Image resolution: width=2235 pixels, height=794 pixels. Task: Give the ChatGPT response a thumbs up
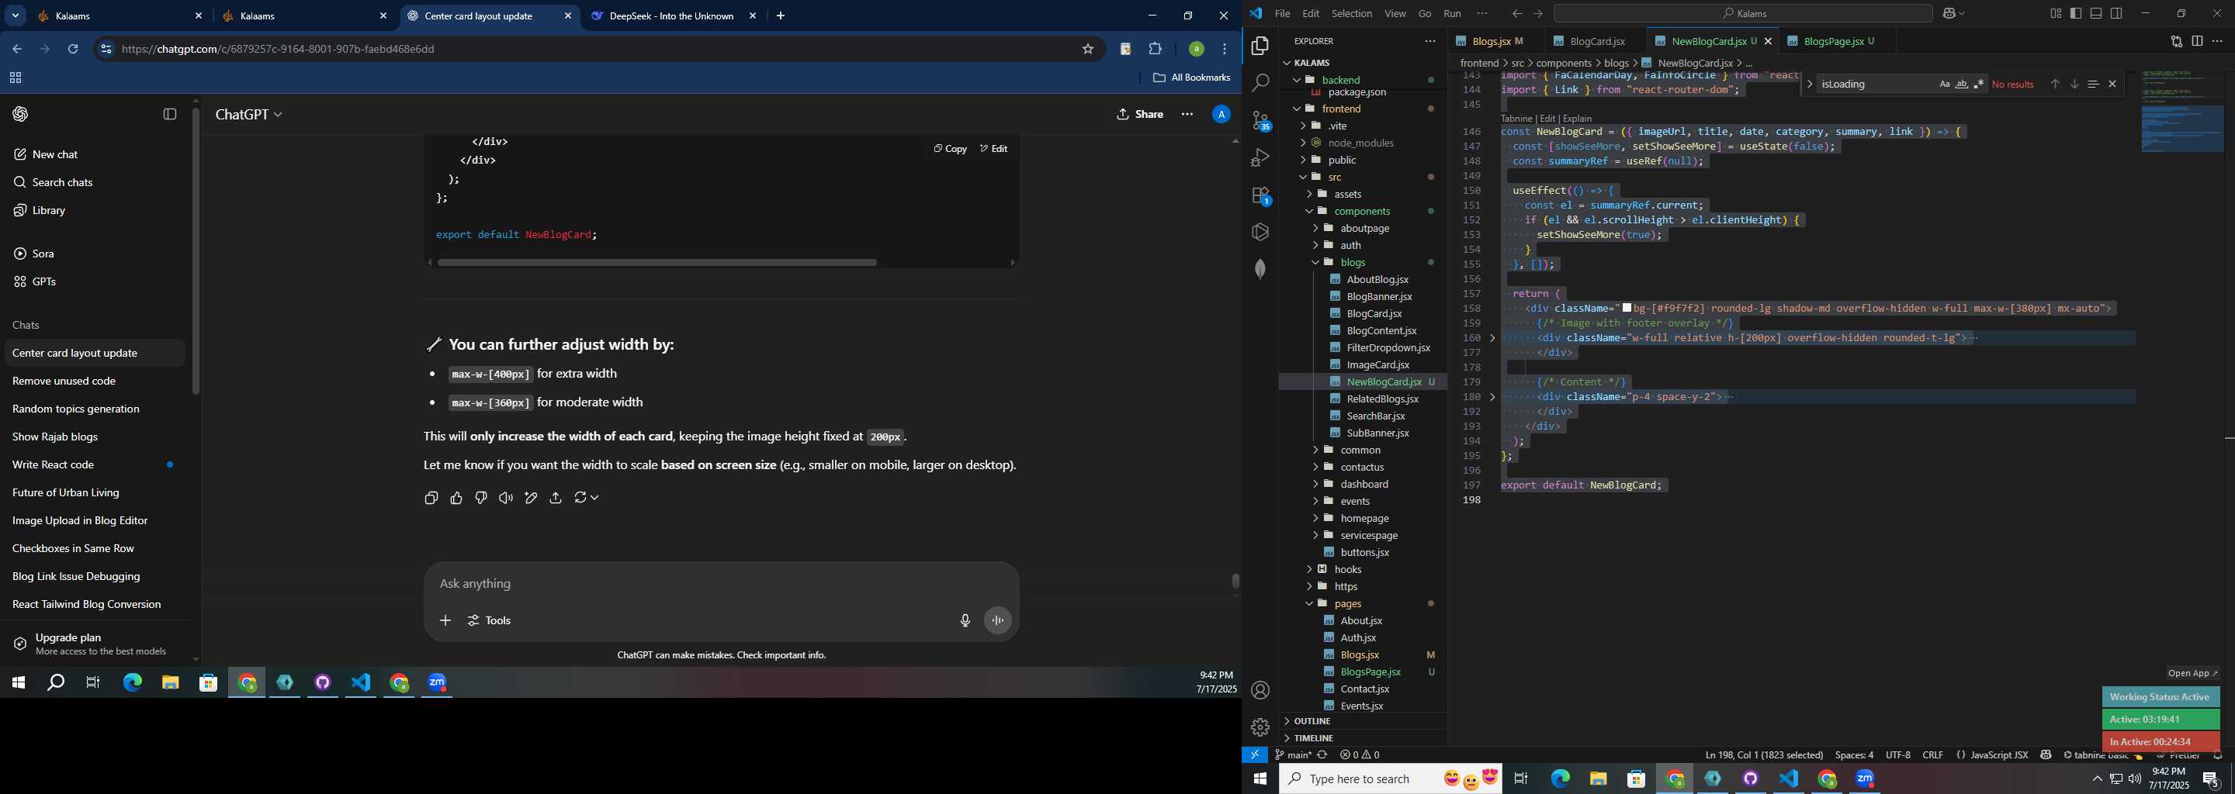(456, 498)
